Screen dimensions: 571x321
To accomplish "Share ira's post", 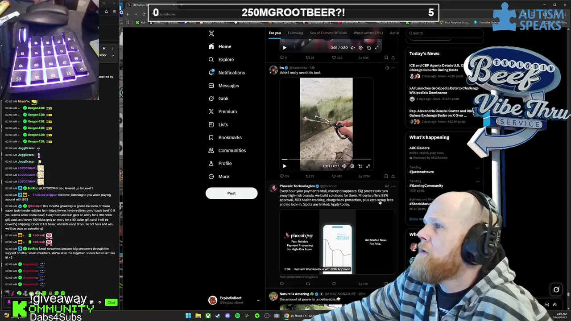I will click(393, 176).
